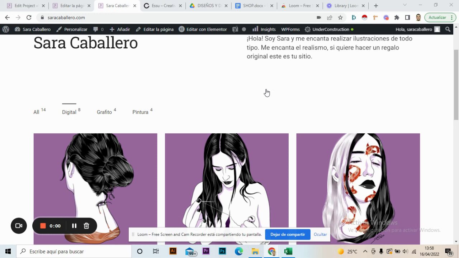459x258 pixels.
Task: Open Task View in the taskbar
Action: pos(156,252)
